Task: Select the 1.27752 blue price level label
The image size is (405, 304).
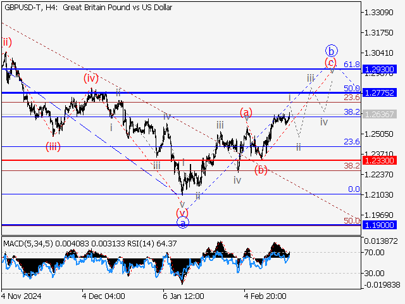Action: 380,92
